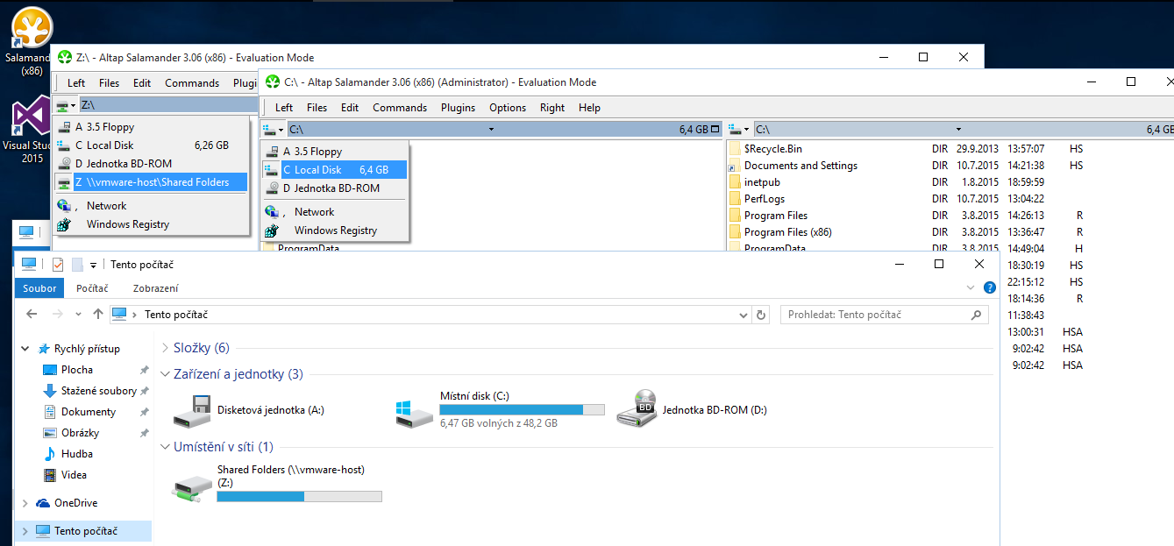Open Customize Quick Access Toolbar dropdown arrow
Image resolution: width=1174 pixels, height=546 pixels.
click(93, 265)
